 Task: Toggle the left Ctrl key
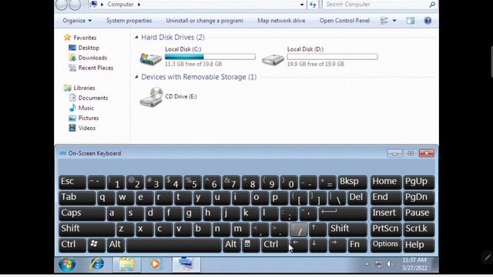(x=72, y=245)
